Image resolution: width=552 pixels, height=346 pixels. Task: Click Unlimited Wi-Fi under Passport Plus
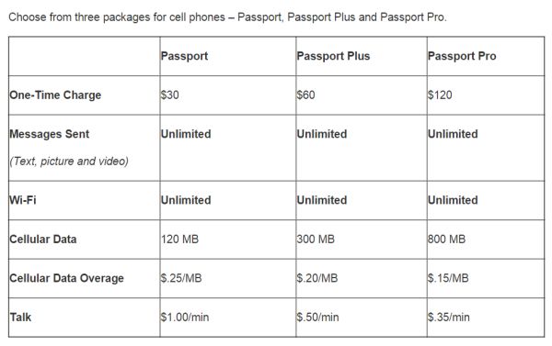point(322,200)
